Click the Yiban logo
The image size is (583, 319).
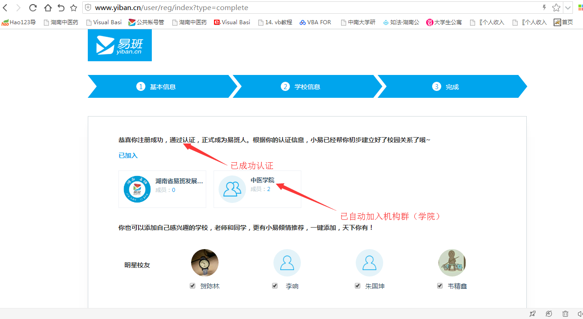click(119, 45)
